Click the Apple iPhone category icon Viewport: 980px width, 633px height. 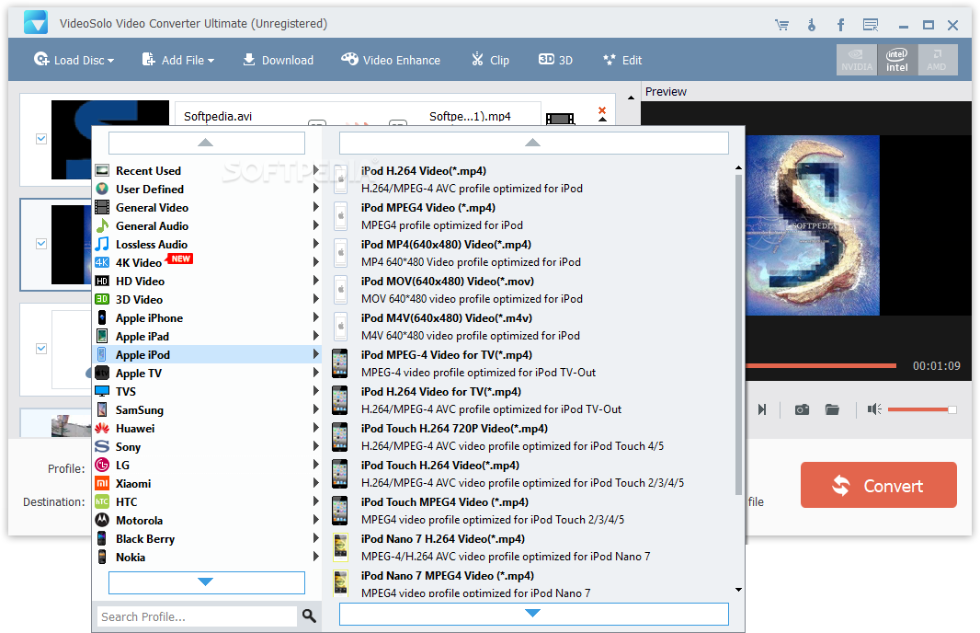click(102, 317)
